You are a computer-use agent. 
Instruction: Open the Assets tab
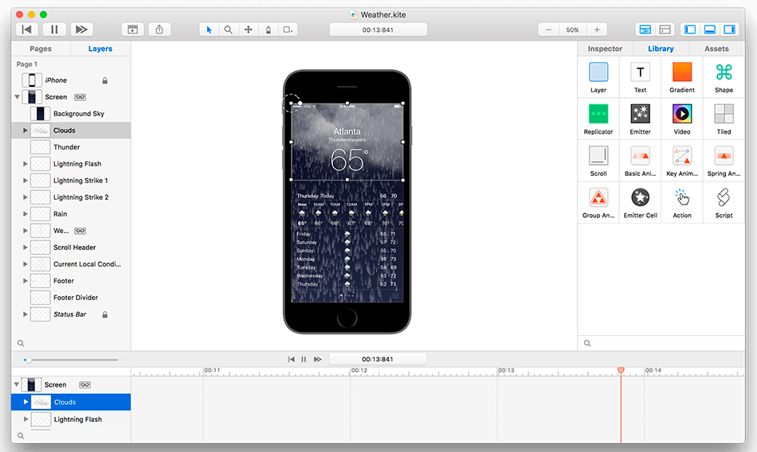coord(716,49)
